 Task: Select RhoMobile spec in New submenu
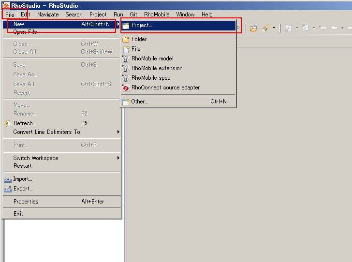coord(178,78)
